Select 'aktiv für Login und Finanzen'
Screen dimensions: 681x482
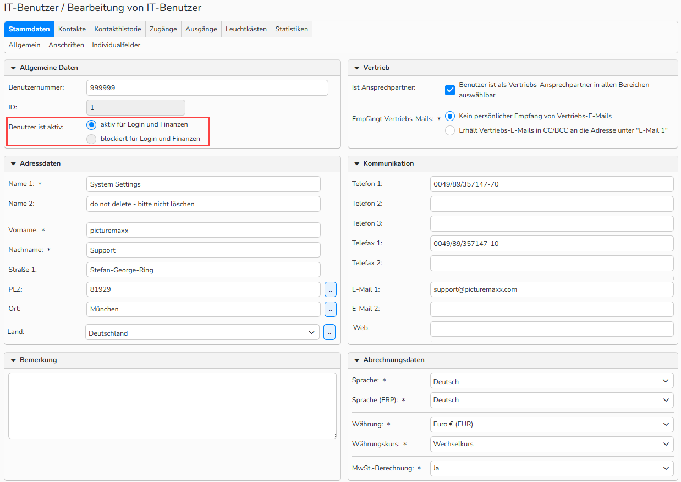pos(91,124)
